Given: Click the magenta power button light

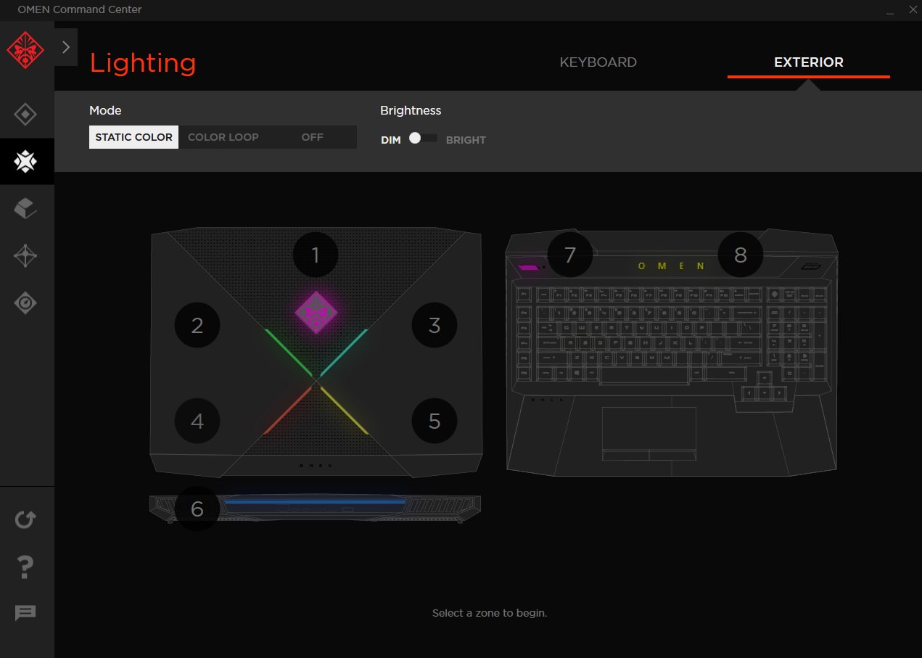Looking at the screenshot, I should pos(528,267).
